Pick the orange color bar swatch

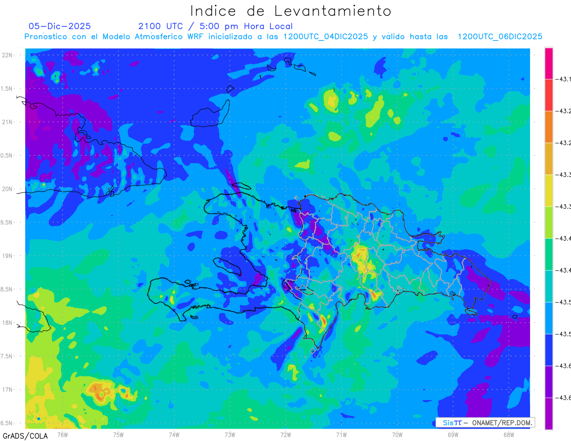point(549,127)
